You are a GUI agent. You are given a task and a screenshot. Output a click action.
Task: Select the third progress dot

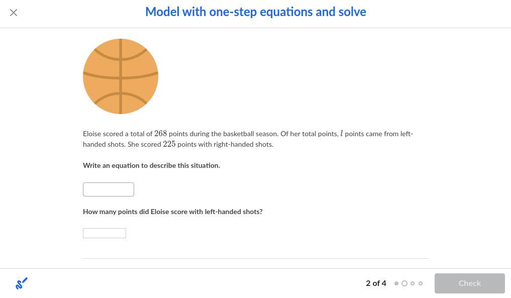(413, 283)
